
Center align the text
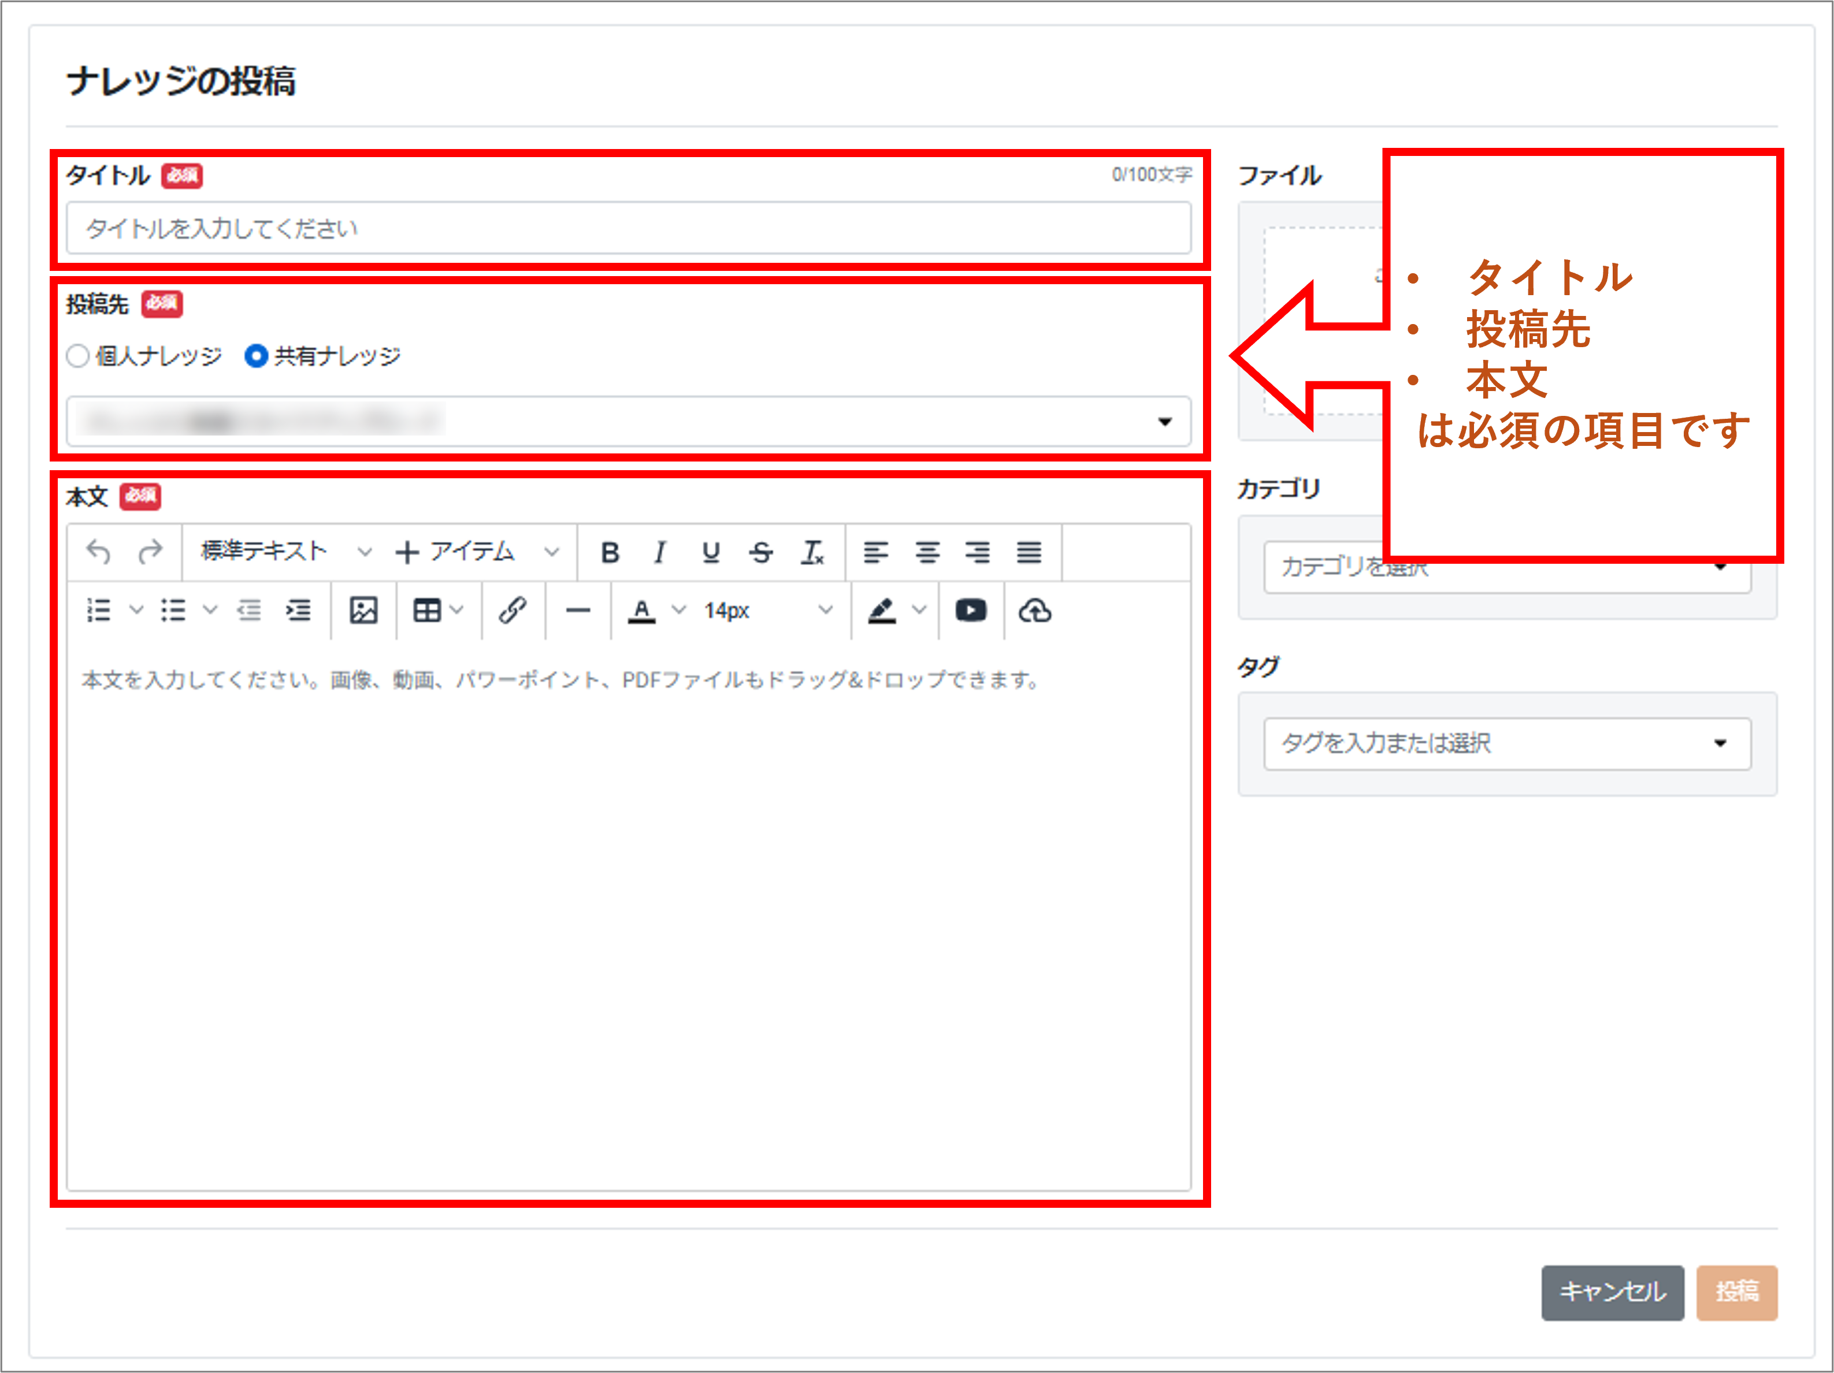pos(927,552)
